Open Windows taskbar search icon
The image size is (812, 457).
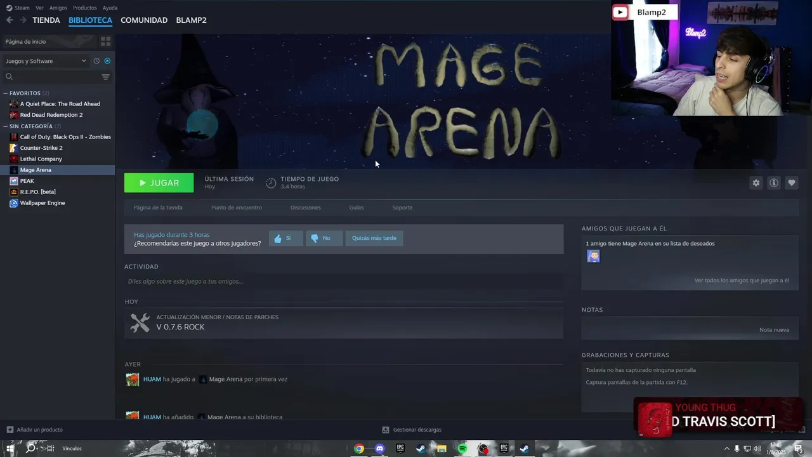pos(30,448)
